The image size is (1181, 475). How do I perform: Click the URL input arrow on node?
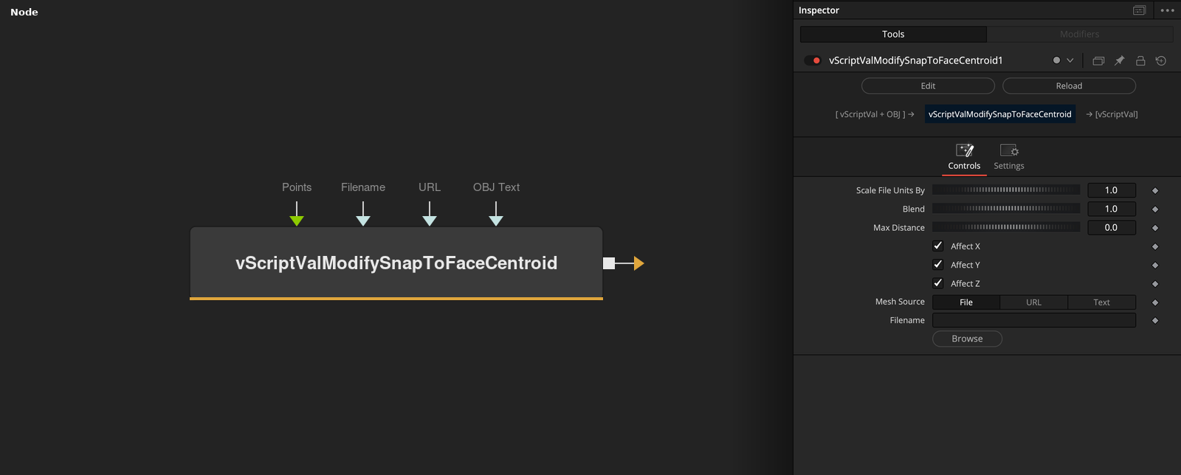pyautogui.click(x=430, y=220)
